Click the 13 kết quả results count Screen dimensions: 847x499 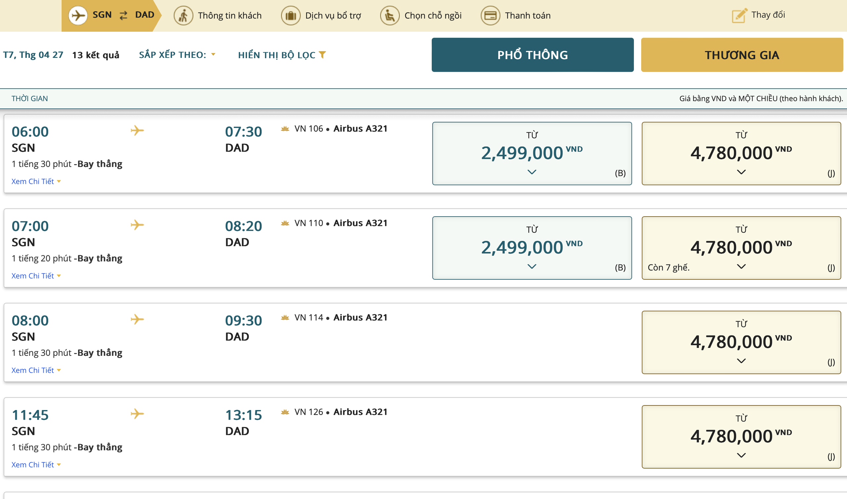point(96,55)
